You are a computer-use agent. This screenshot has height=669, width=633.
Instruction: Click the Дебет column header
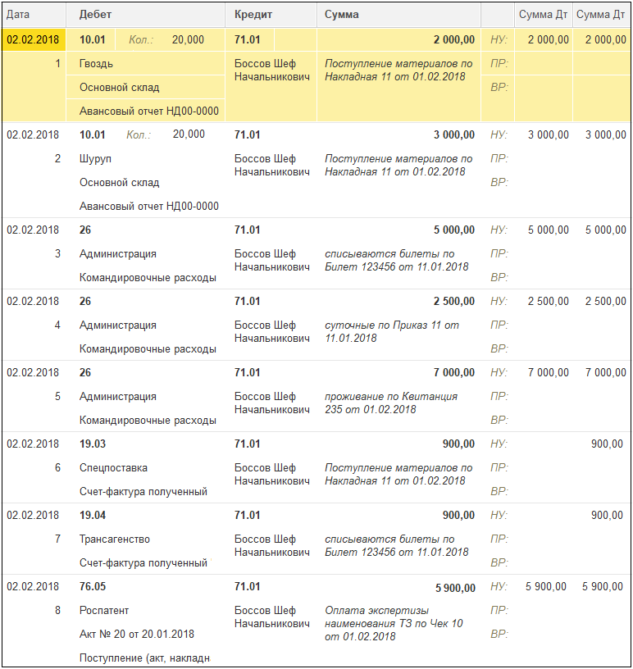[x=146, y=15]
